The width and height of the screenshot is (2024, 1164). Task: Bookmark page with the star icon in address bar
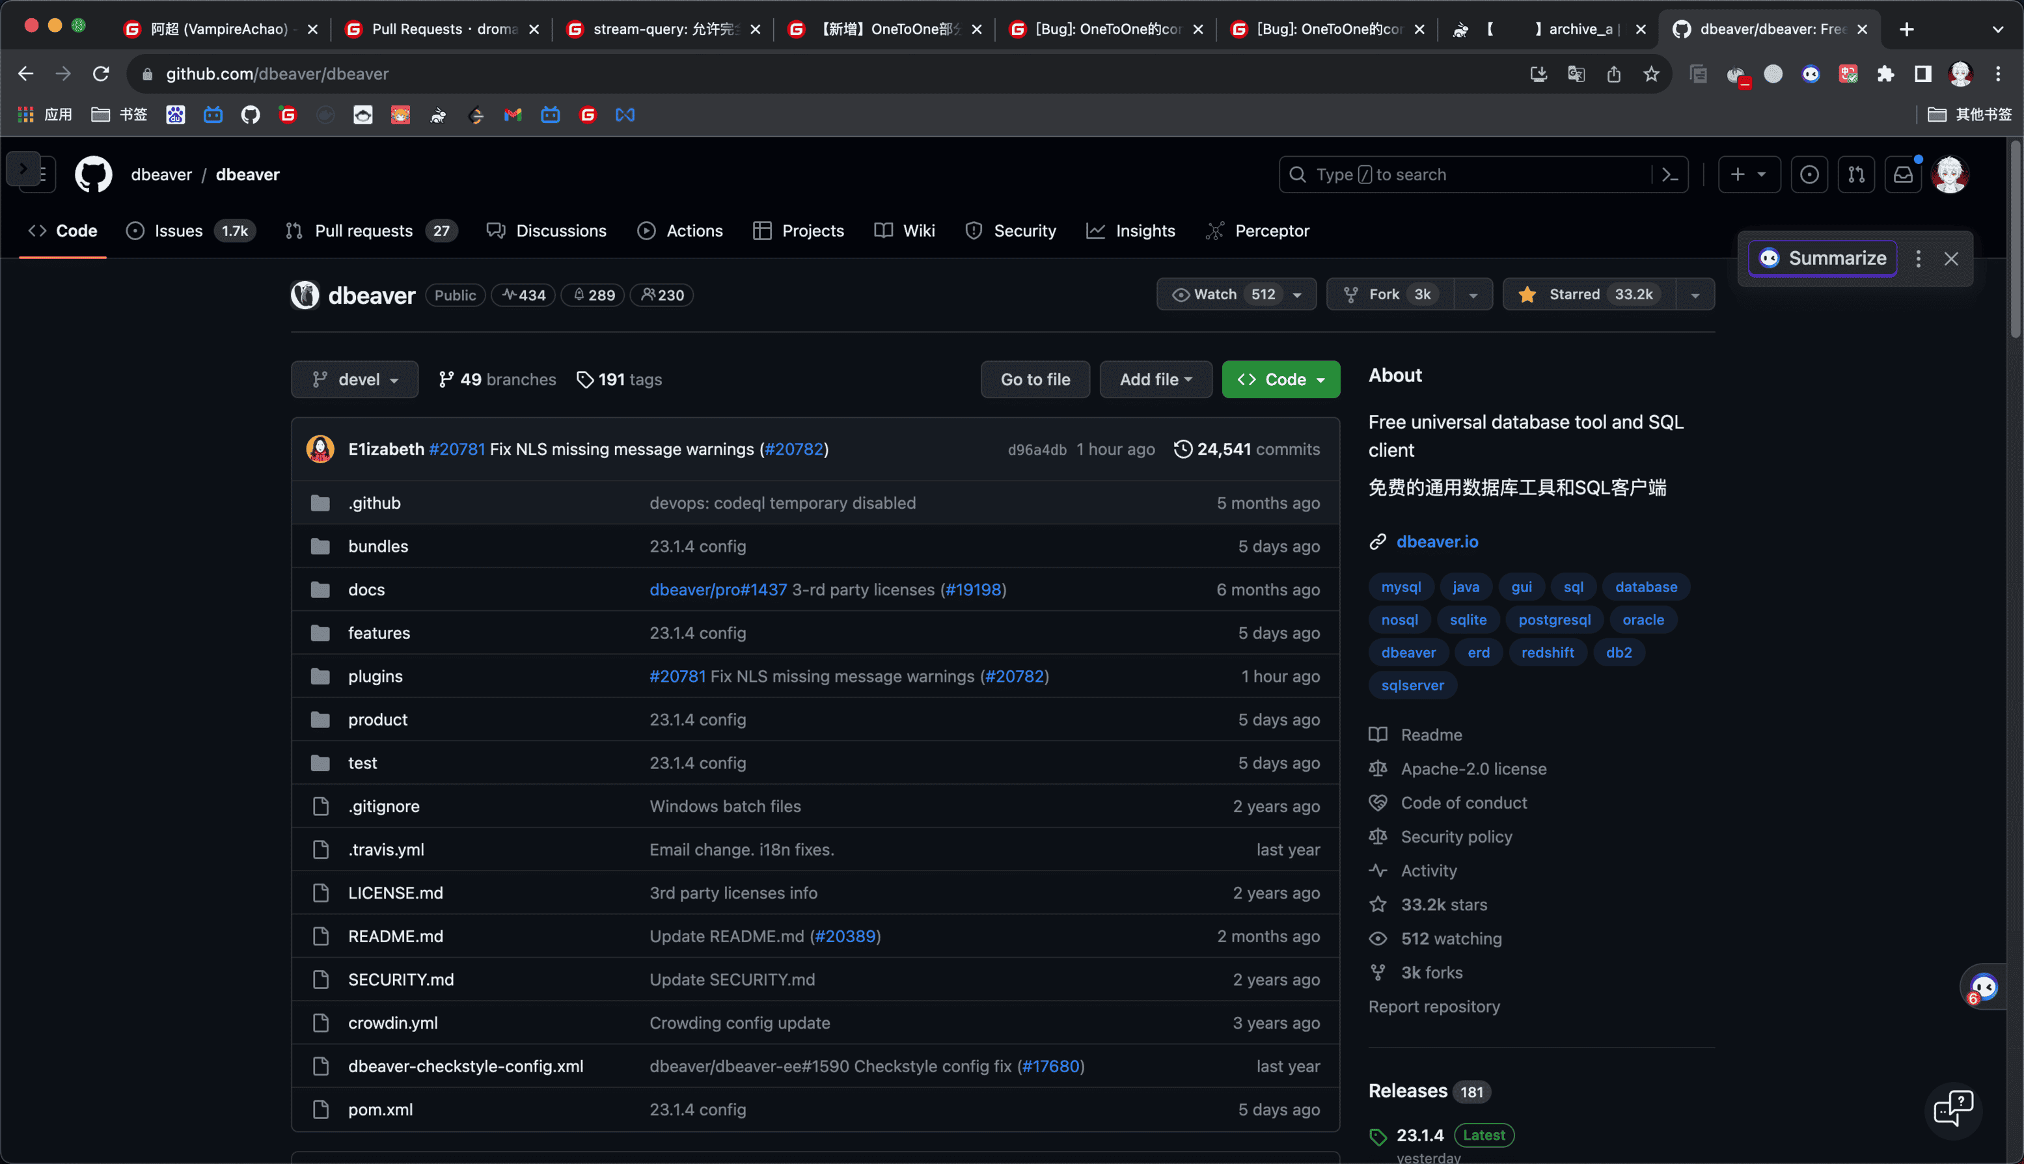[x=1651, y=74]
